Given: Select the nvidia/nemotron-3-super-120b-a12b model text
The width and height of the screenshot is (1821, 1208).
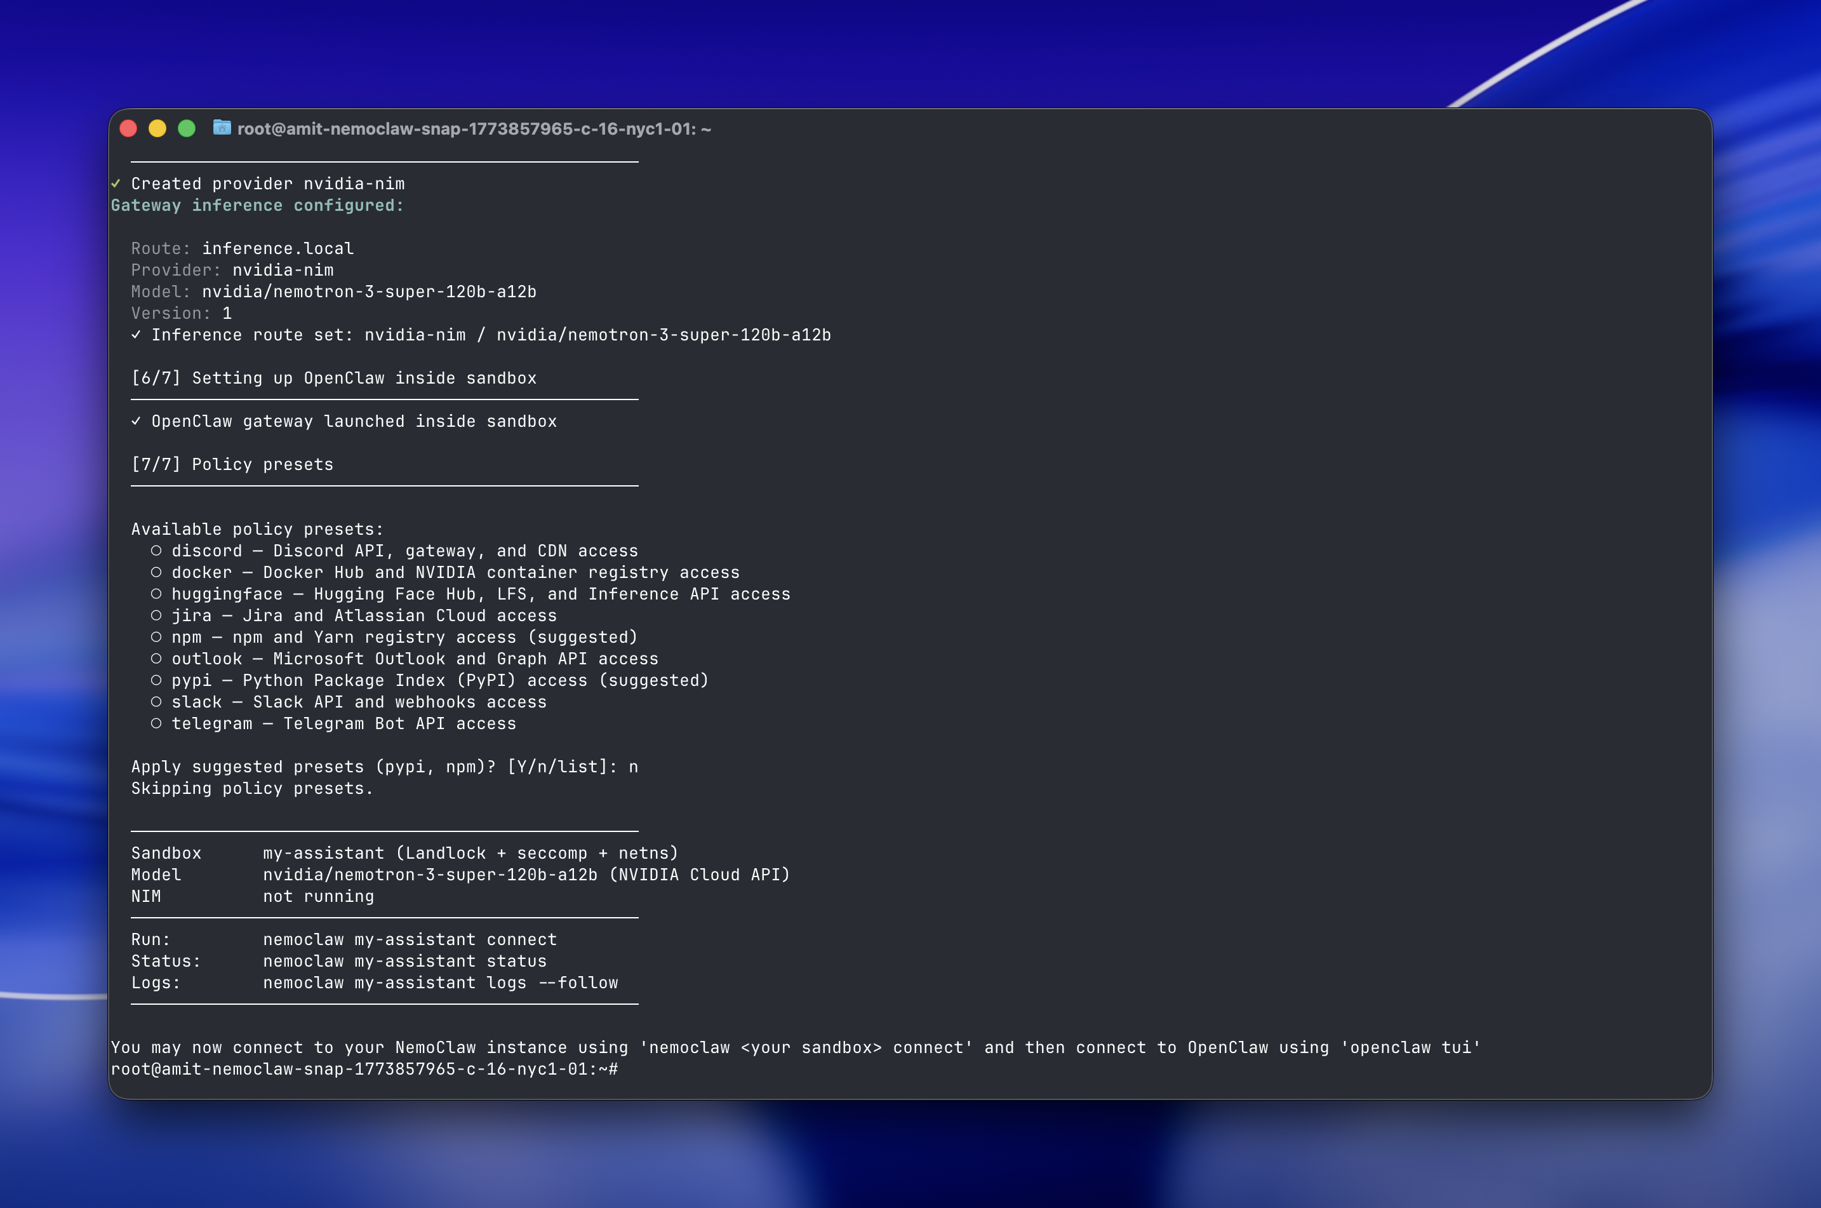Looking at the screenshot, I should coord(370,292).
